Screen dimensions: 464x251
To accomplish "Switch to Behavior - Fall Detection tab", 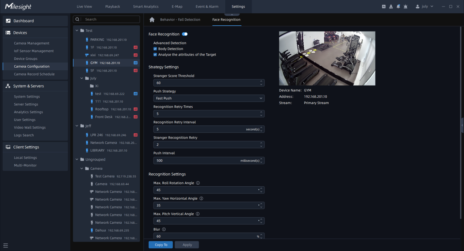I will tap(180, 20).
